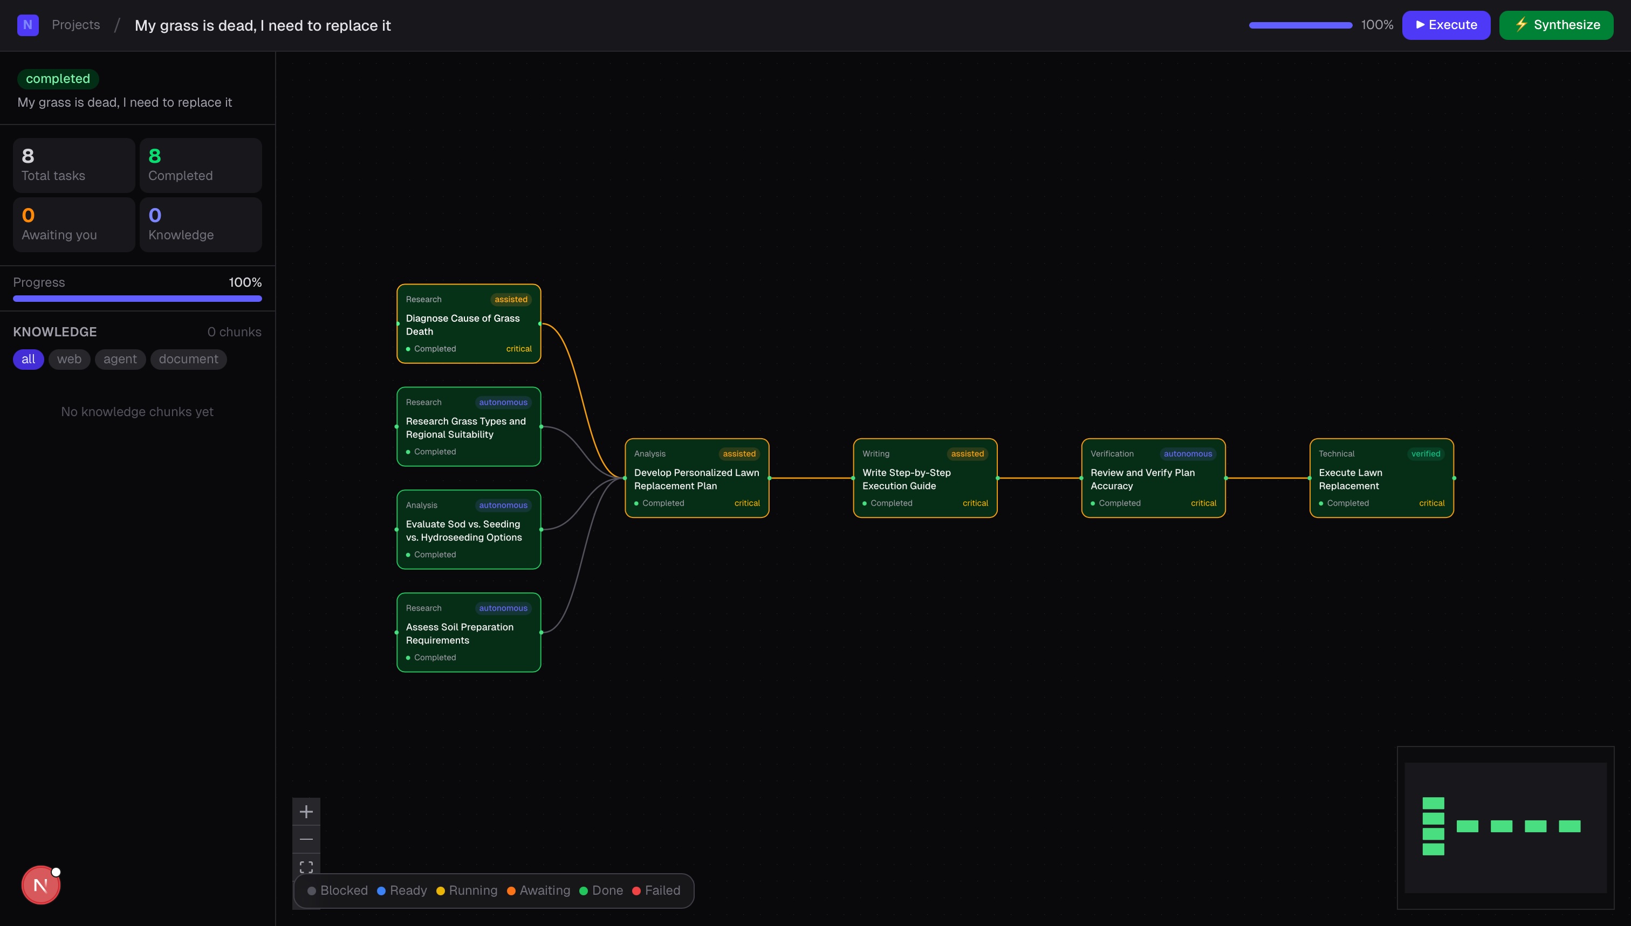Select Review and Verify Plan Accuracy node
1631x926 pixels.
(x=1153, y=478)
